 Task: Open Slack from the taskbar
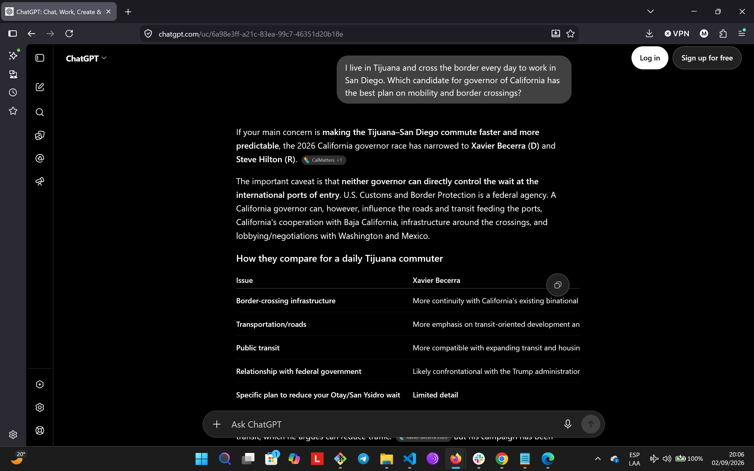(479, 459)
